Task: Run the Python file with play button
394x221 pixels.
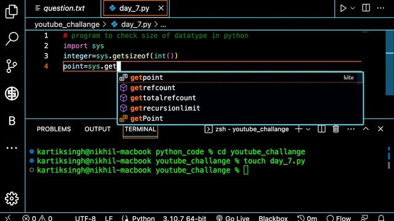Action: pos(343,8)
